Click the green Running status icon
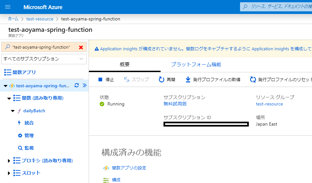This screenshot has width=312, height=183. [x=102, y=104]
